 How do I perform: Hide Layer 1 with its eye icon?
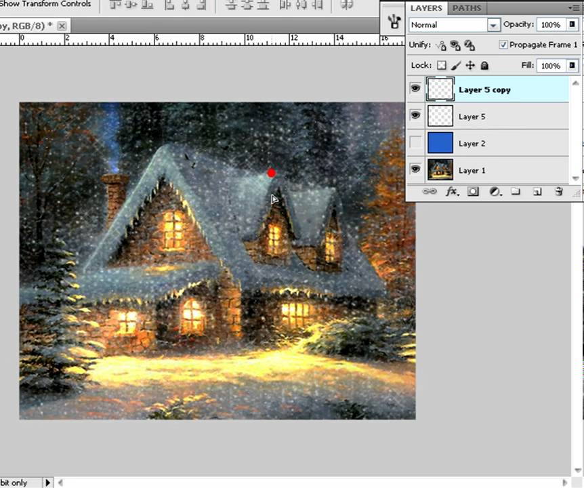415,169
